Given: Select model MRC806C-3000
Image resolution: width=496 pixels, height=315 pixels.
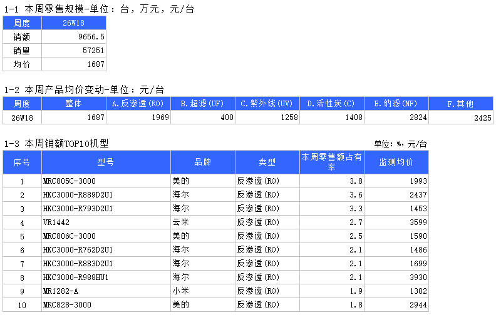Looking at the screenshot, I should coord(70,236).
